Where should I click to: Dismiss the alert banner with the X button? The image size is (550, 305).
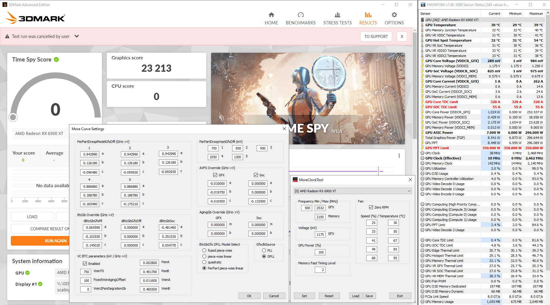point(402,36)
